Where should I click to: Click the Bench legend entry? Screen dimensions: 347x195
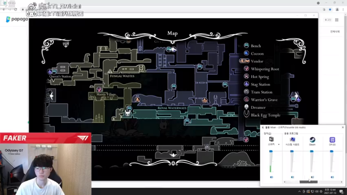pyautogui.click(x=252, y=46)
